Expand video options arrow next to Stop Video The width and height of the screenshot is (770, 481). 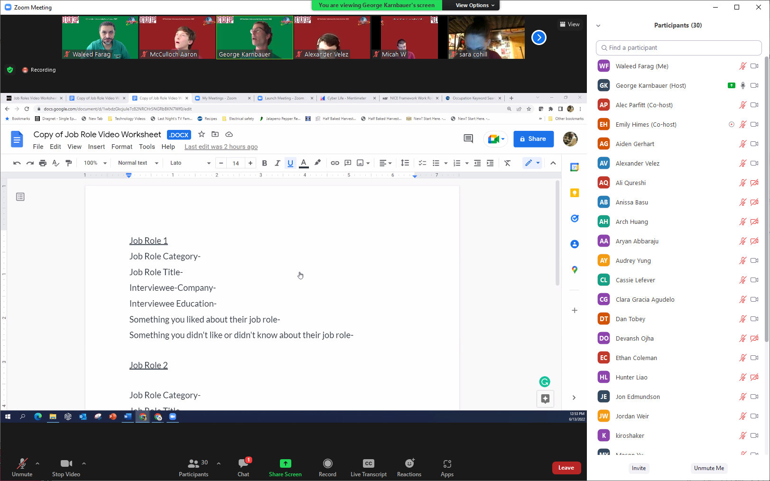[84, 463]
